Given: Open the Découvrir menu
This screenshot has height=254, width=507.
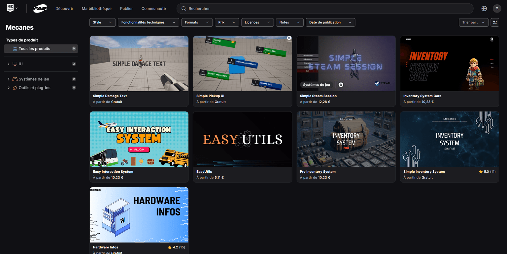Looking at the screenshot, I should pos(64,8).
